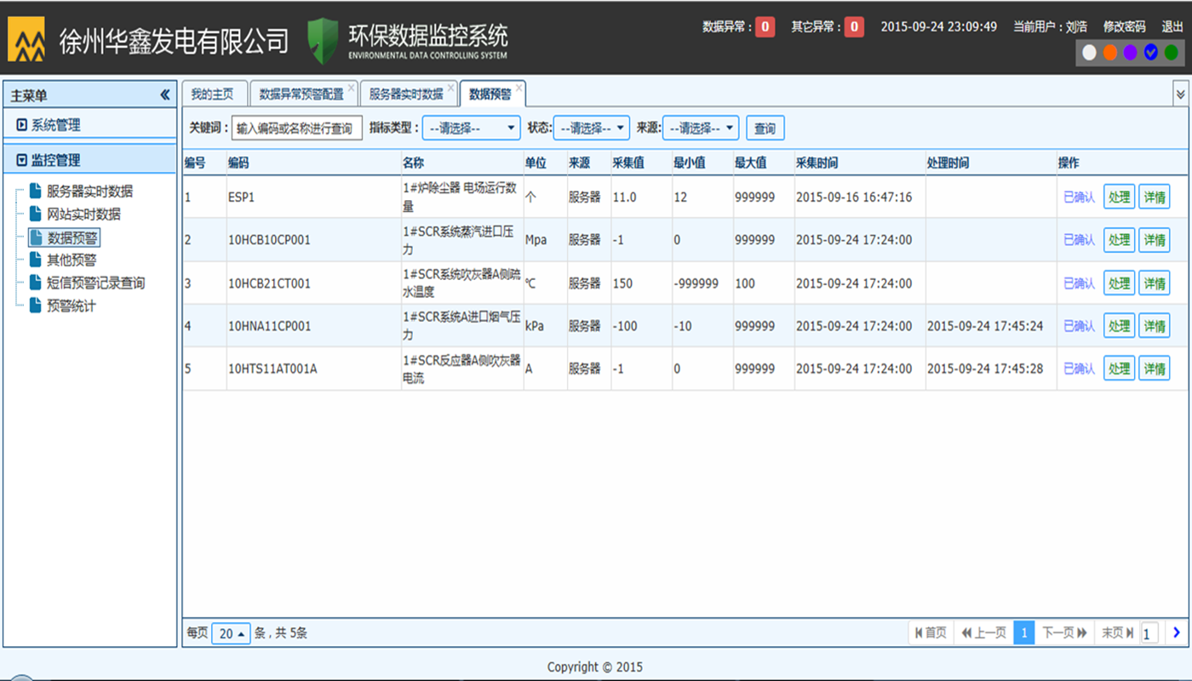Click the 查询 search button

pyautogui.click(x=765, y=129)
